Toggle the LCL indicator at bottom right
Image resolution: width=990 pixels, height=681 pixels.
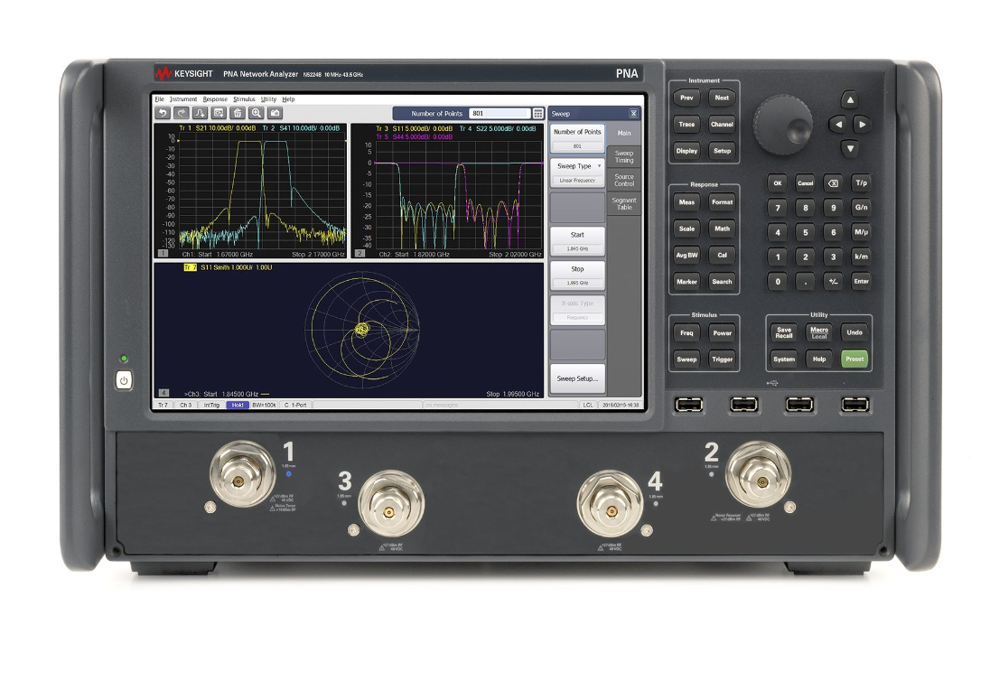pyautogui.click(x=588, y=406)
